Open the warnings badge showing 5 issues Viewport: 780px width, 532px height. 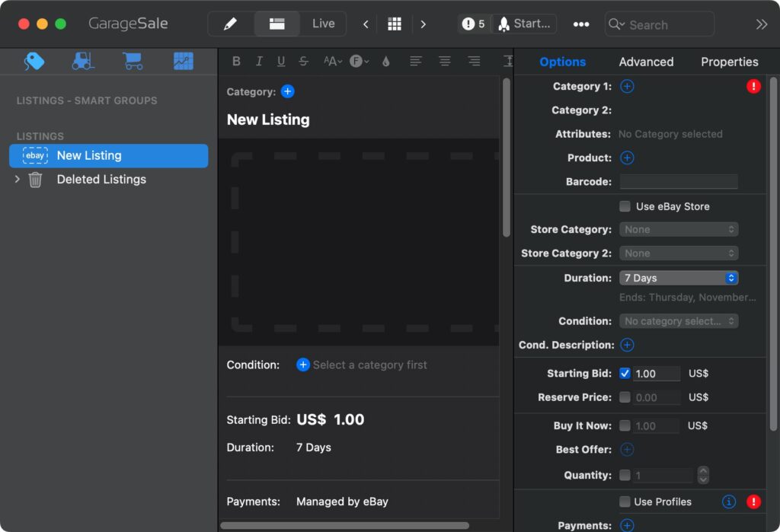coord(473,24)
